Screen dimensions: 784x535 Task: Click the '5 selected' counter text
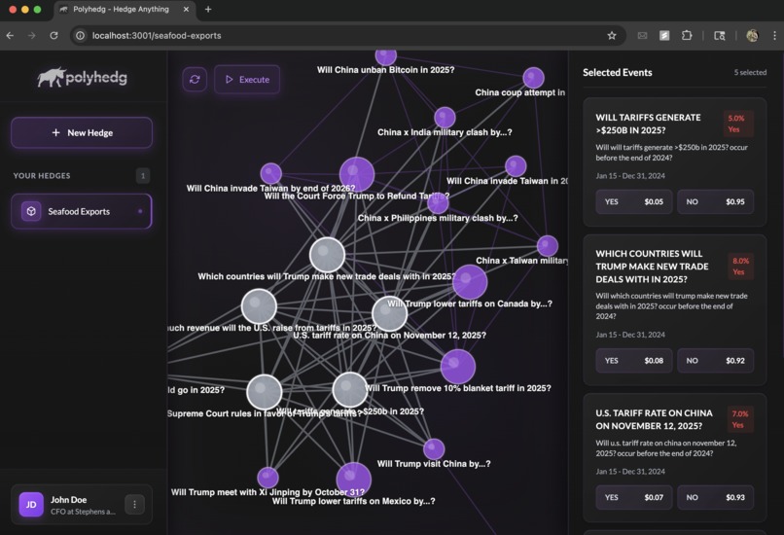click(750, 73)
